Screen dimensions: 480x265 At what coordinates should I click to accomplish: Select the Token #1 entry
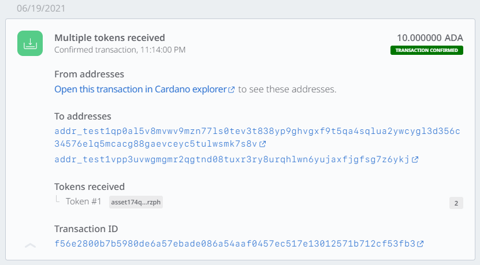pos(84,201)
